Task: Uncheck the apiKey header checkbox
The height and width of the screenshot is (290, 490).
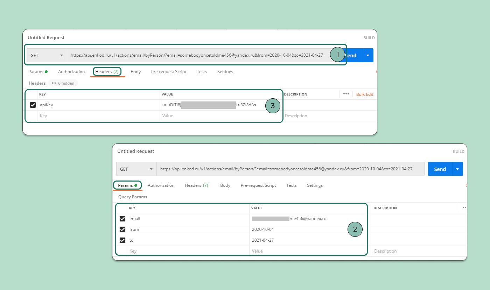Action: pos(33,105)
